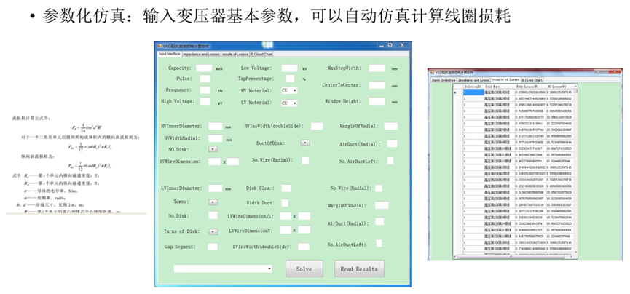Expand the LV Material CU dropdown

tap(289, 103)
